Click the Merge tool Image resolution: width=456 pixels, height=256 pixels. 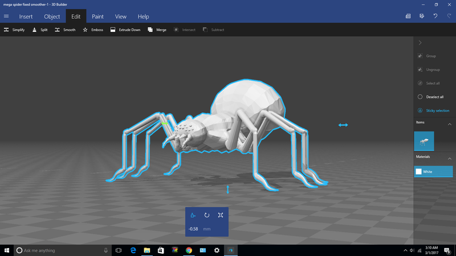(157, 30)
